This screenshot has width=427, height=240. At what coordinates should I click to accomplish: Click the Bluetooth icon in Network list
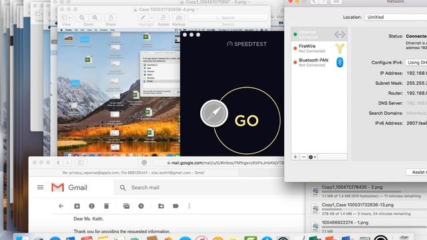pos(340,62)
